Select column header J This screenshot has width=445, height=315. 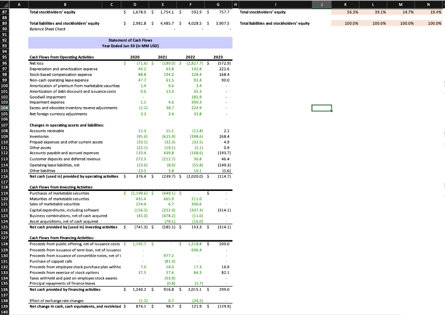[322, 4]
